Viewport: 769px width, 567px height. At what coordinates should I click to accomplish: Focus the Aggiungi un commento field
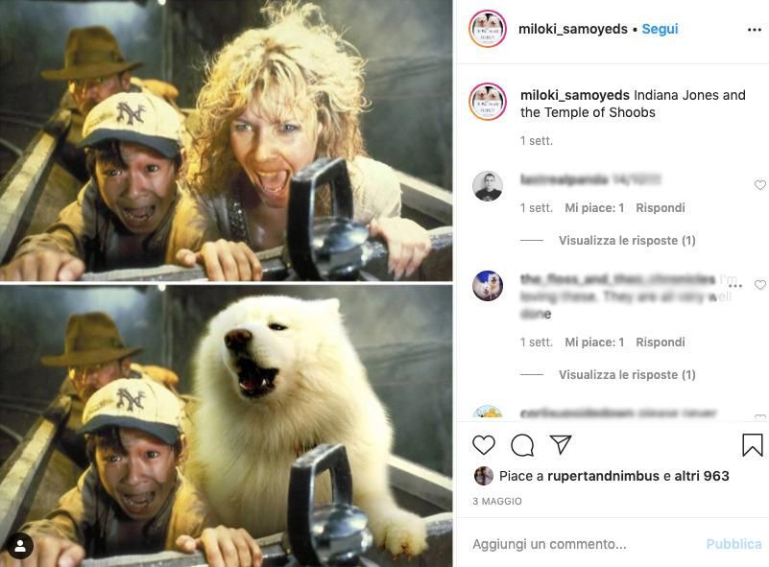point(584,544)
